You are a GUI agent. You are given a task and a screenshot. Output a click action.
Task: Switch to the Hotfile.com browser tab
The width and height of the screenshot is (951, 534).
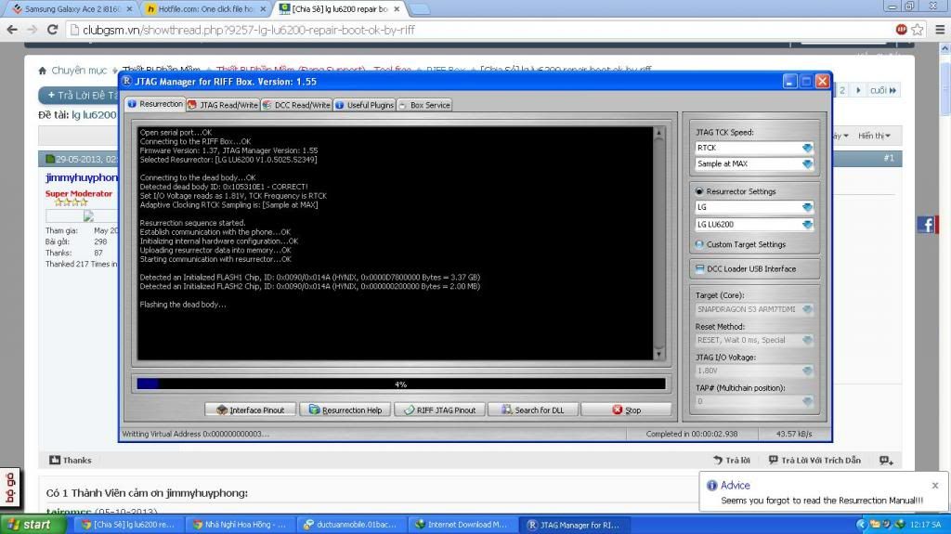tap(203, 9)
